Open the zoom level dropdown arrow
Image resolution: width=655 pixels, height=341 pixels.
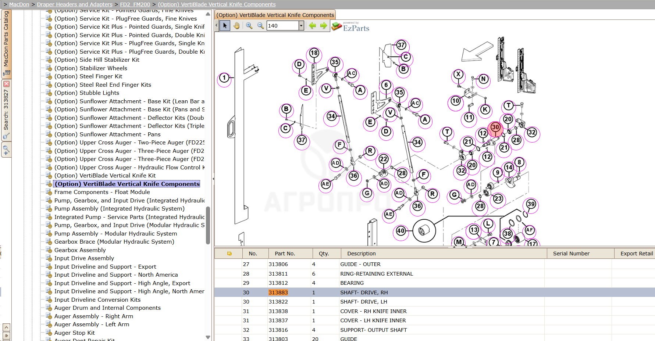(x=301, y=26)
